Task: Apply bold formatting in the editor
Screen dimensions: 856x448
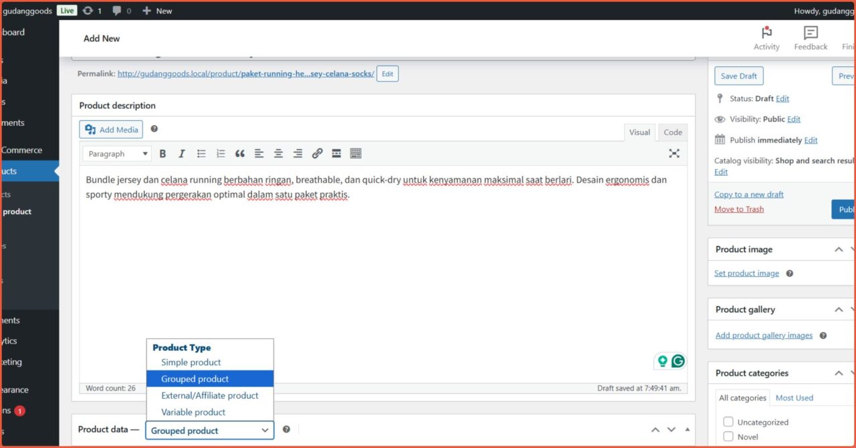Action: tap(163, 153)
